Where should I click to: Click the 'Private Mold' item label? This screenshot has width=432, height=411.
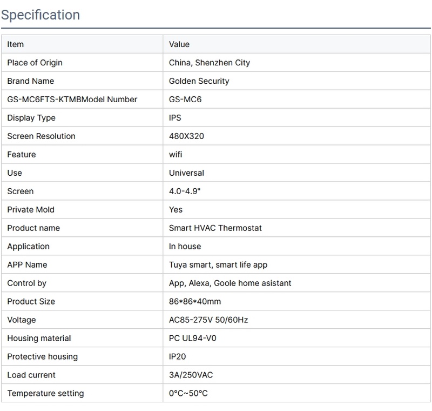pyautogui.click(x=31, y=210)
